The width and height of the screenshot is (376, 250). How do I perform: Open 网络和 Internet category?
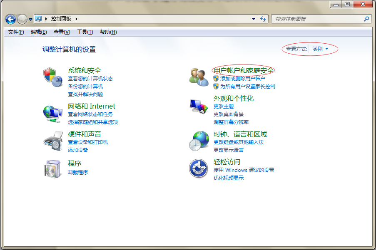click(x=91, y=106)
